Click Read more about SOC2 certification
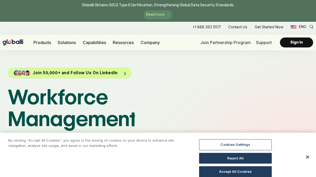Viewport: 316px width, 177px height. [158, 15]
